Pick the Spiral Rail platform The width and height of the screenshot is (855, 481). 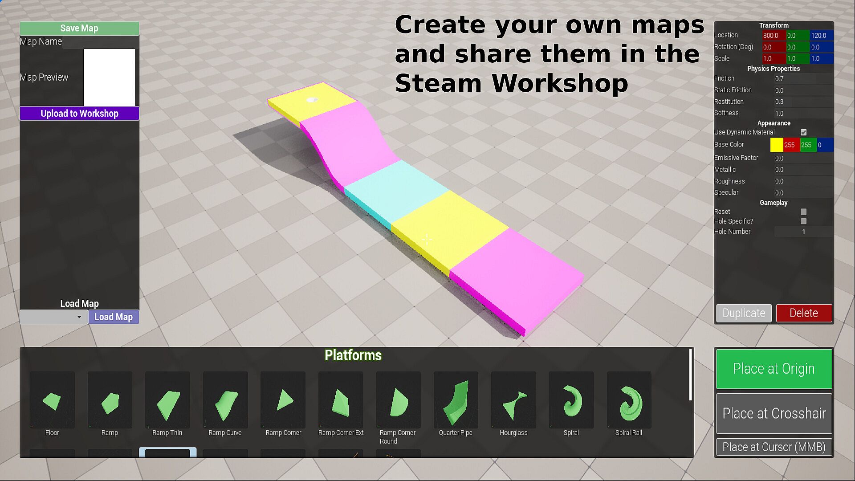click(629, 400)
